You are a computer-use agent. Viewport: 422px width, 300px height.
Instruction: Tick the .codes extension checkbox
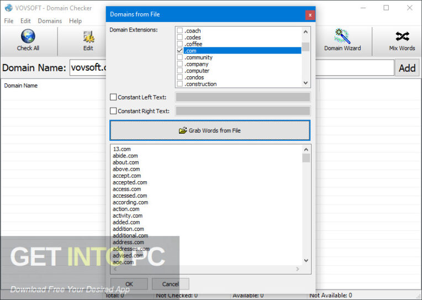[180, 37]
